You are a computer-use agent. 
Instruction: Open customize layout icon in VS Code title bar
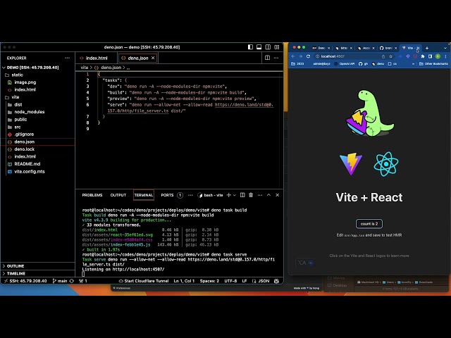coord(277,47)
